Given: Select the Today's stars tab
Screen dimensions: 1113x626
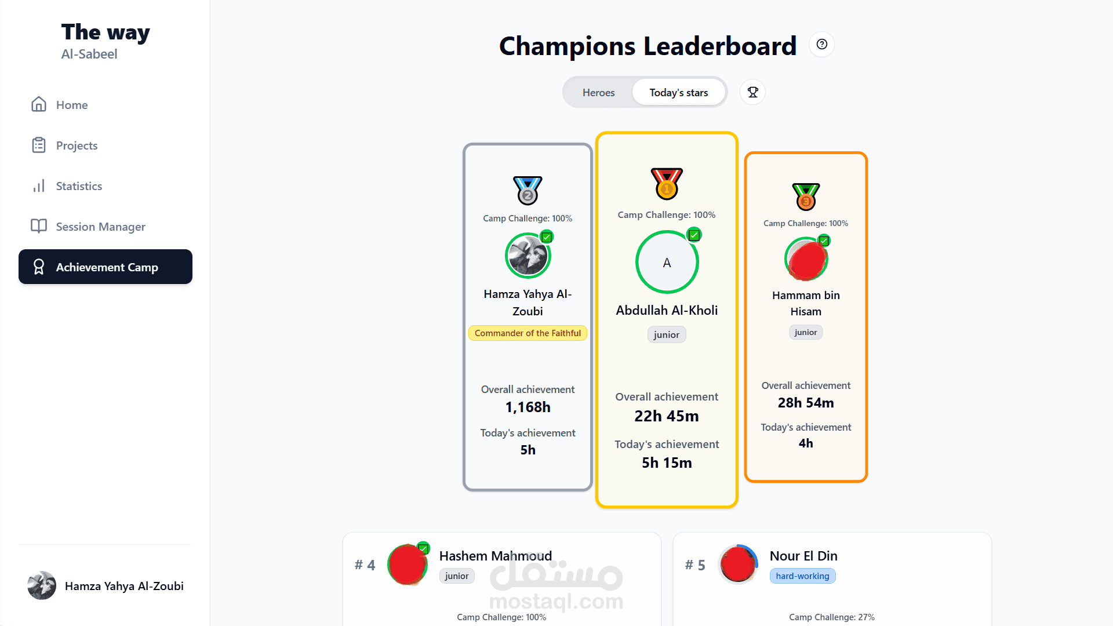Looking at the screenshot, I should tap(678, 92).
